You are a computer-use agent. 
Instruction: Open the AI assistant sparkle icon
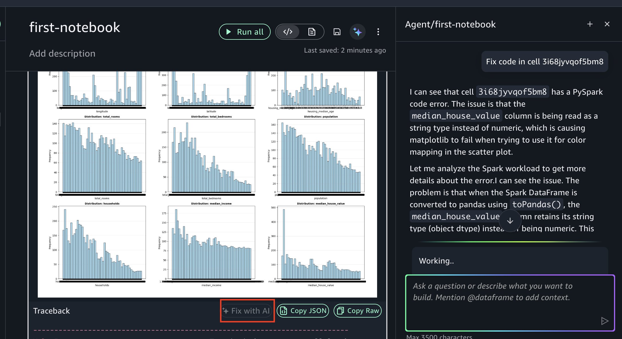[357, 32]
